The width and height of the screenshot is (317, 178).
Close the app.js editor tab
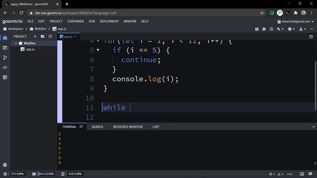tap(75, 37)
